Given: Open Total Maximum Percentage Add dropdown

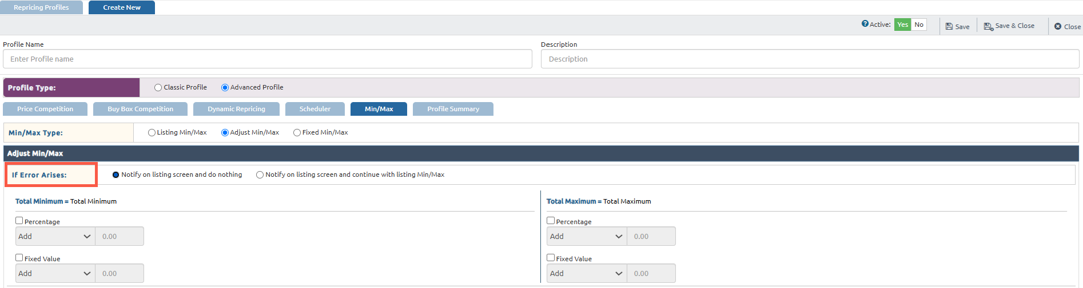Looking at the screenshot, I should point(586,236).
